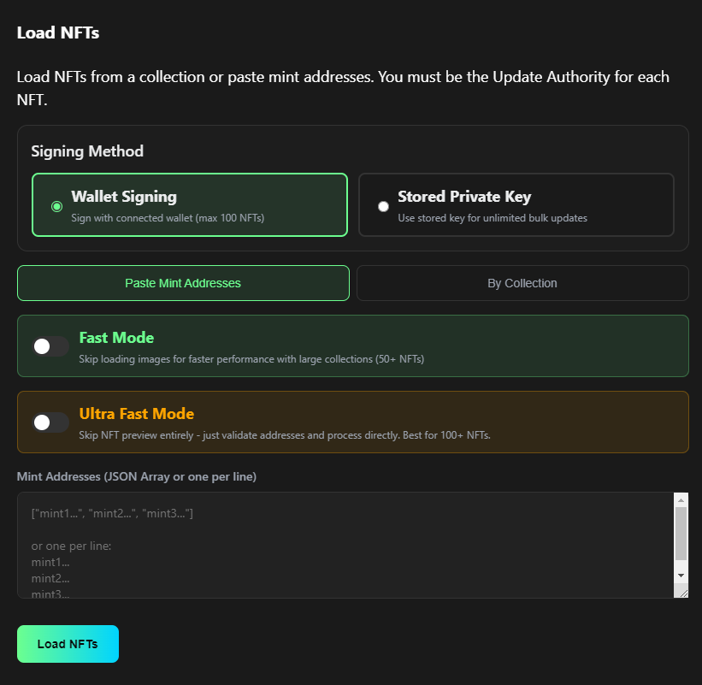The height and width of the screenshot is (685, 702).
Task: Click "Sign with connected wallet" description text
Action: [168, 218]
